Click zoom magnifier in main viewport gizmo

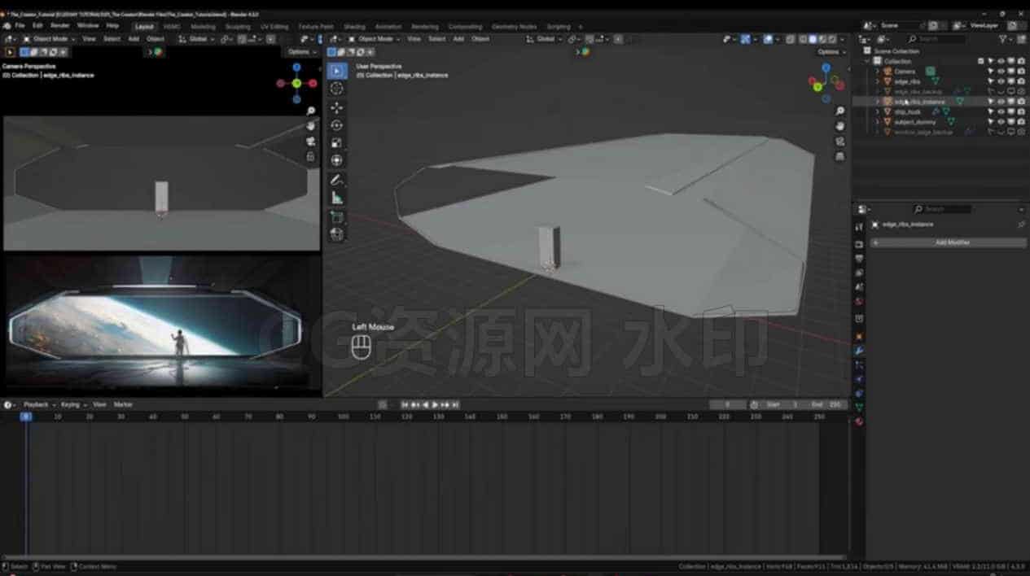click(x=840, y=111)
